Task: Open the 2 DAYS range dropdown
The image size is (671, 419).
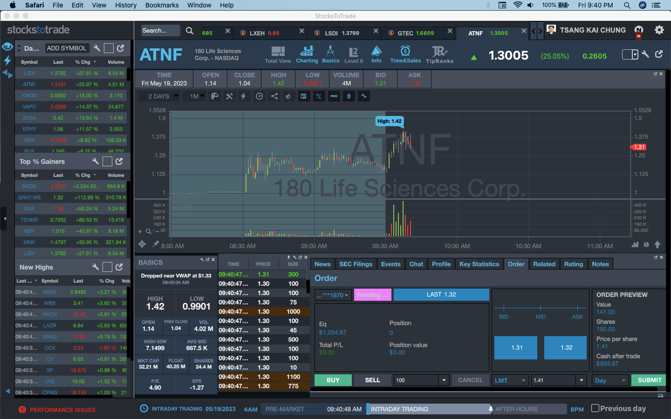Action: pyautogui.click(x=159, y=96)
